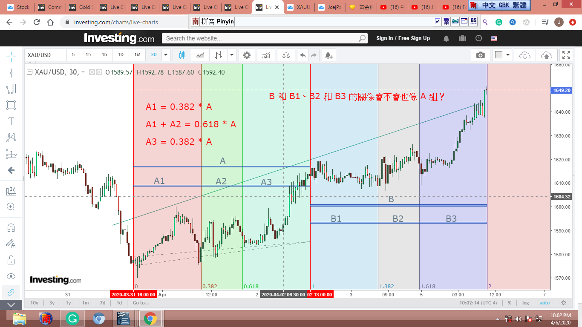Click the website search field
Screen dimensions: 582x327
[260, 38]
